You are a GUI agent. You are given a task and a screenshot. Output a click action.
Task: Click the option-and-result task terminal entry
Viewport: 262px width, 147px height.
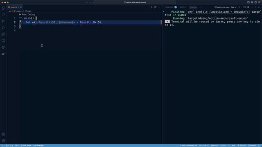point(226,7)
